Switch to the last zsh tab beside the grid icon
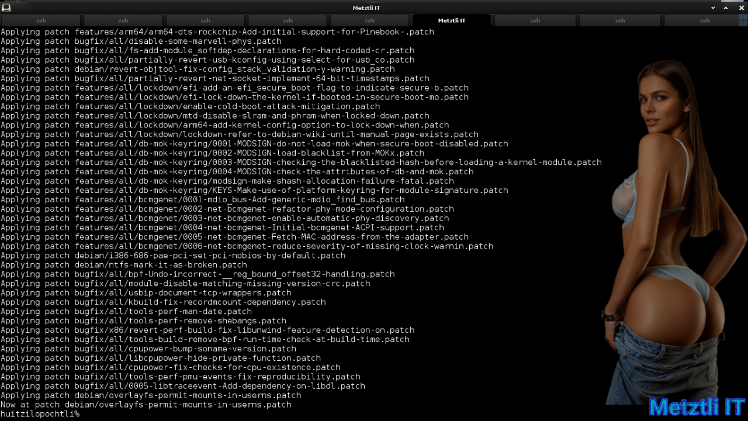The width and height of the screenshot is (748, 421). coord(705,20)
